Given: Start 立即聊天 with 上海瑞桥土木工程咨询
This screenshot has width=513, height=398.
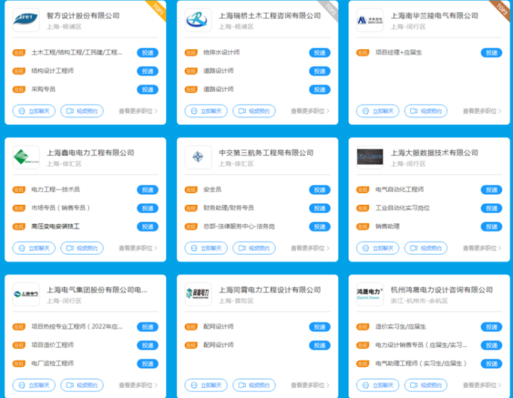Looking at the screenshot, I should [206, 111].
